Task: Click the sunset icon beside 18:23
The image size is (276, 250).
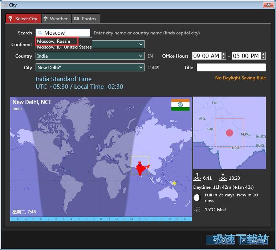Action: (223, 177)
